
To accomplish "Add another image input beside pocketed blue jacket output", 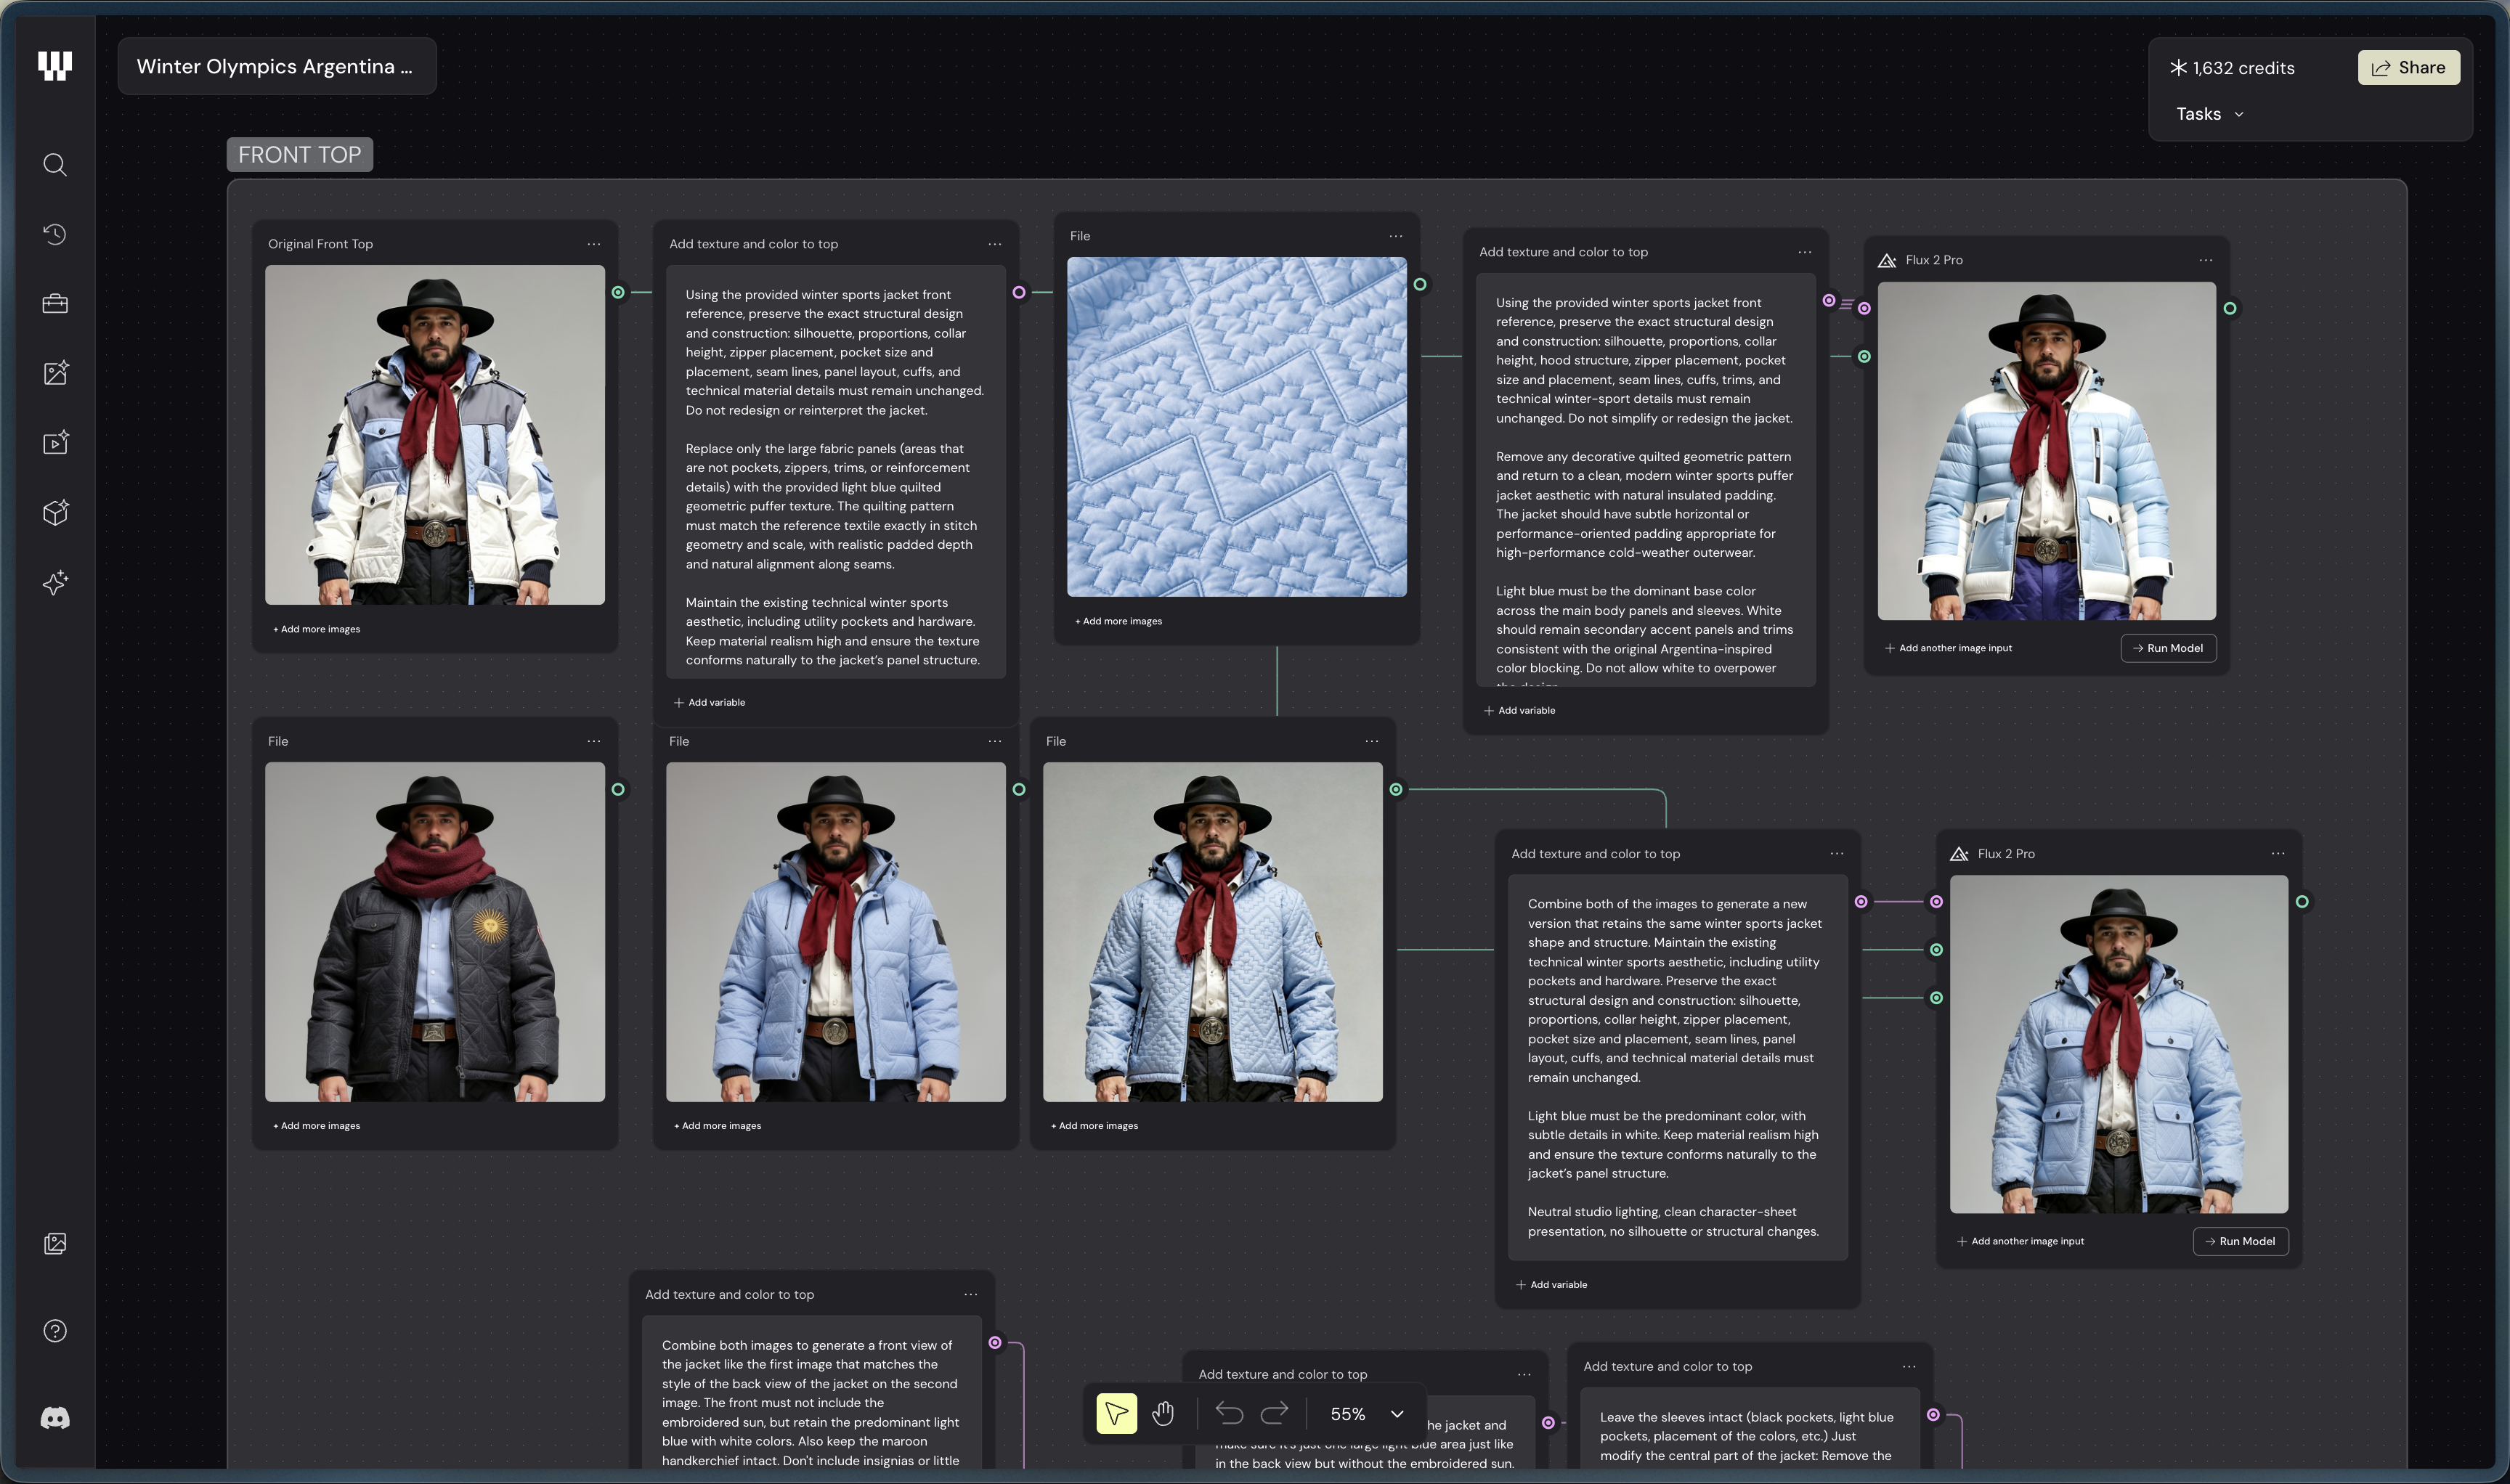I will (x=2020, y=1241).
